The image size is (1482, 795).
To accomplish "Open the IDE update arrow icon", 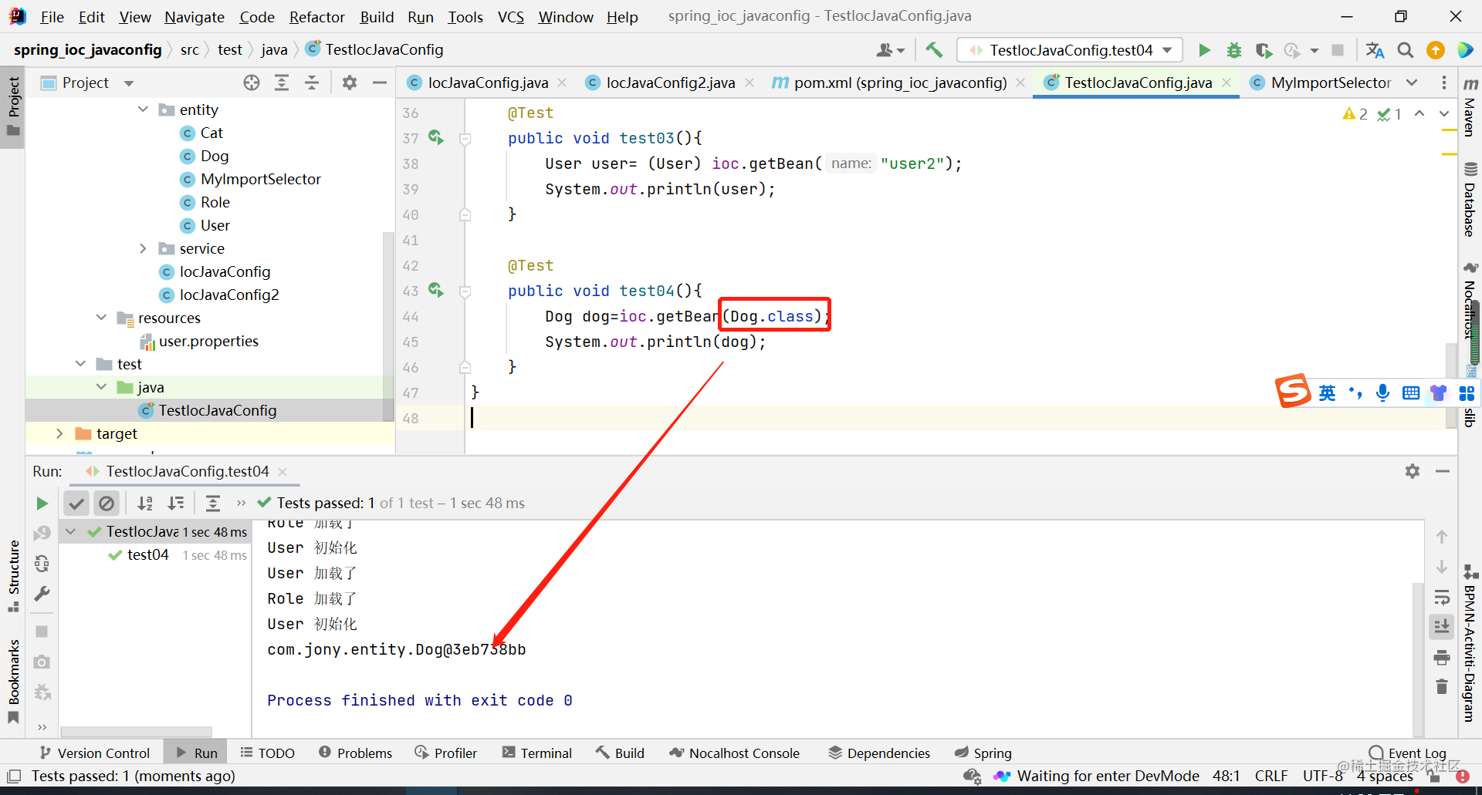I will pyautogui.click(x=1436, y=50).
